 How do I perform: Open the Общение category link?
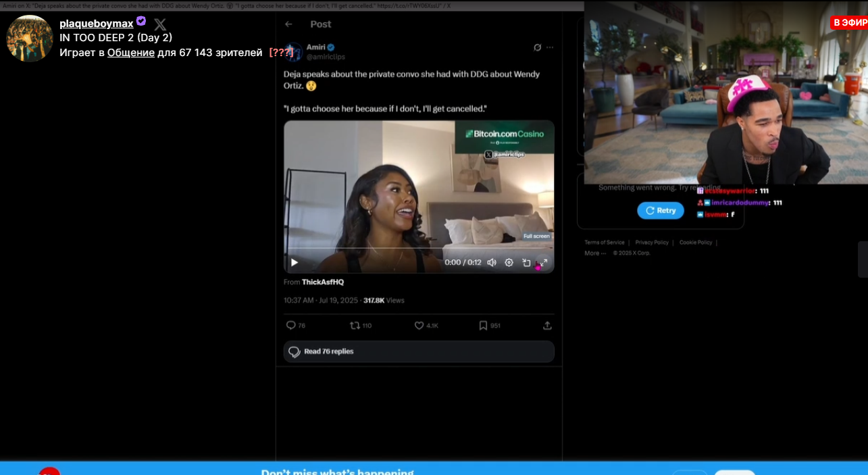[131, 53]
